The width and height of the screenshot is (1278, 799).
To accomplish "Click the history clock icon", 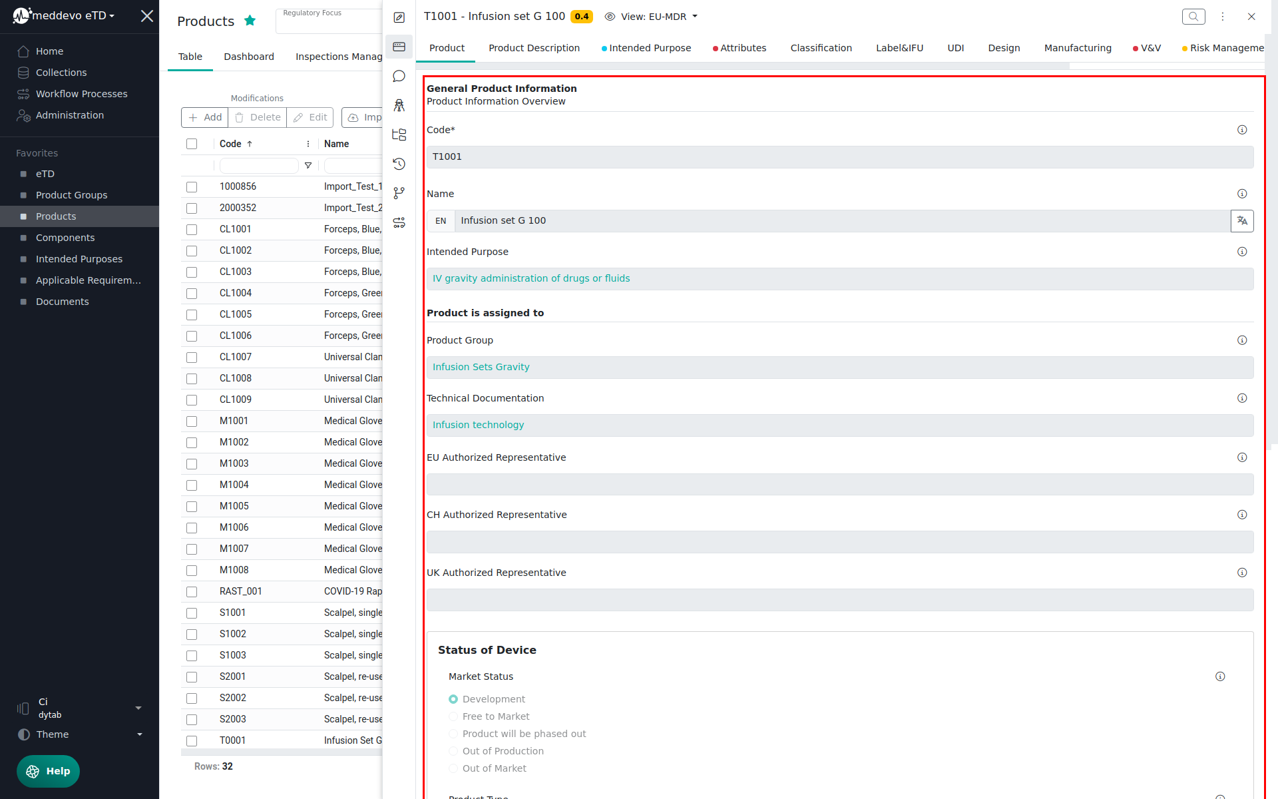I will [399, 164].
